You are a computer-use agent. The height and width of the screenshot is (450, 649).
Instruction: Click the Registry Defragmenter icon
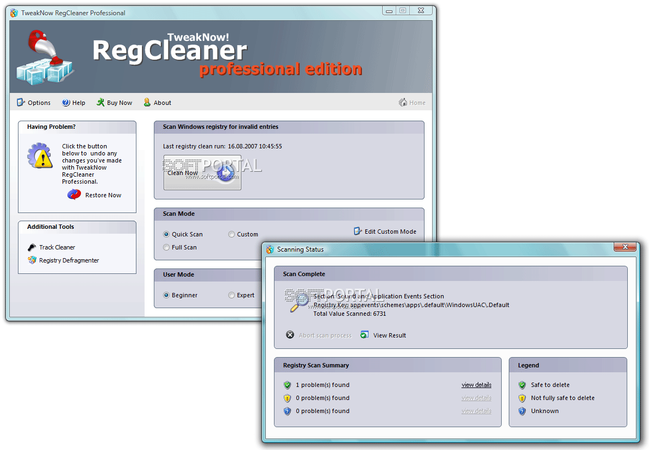coord(32,260)
